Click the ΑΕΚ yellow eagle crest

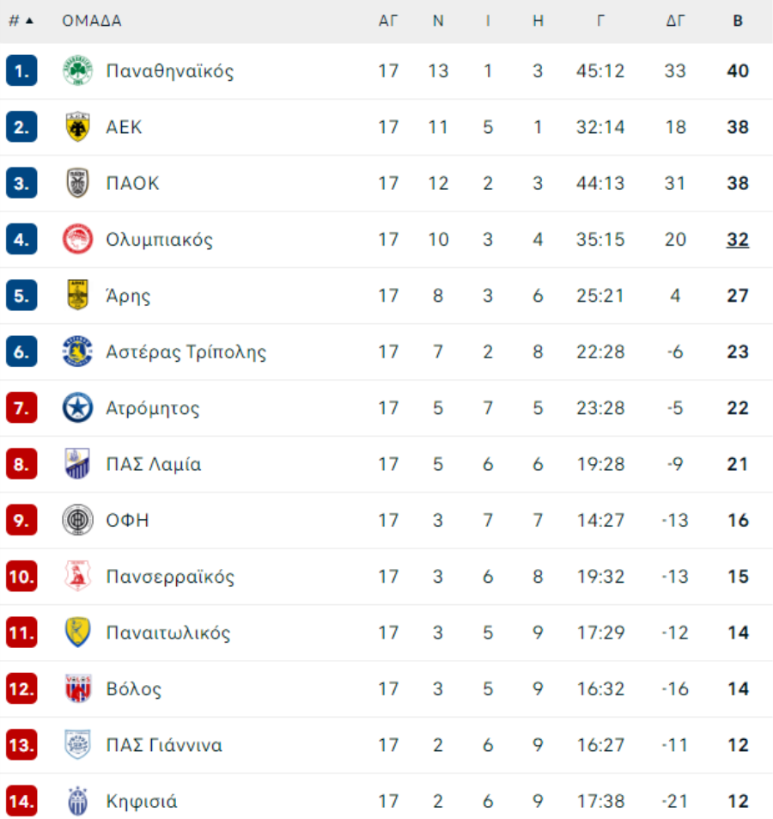(78, 127)
